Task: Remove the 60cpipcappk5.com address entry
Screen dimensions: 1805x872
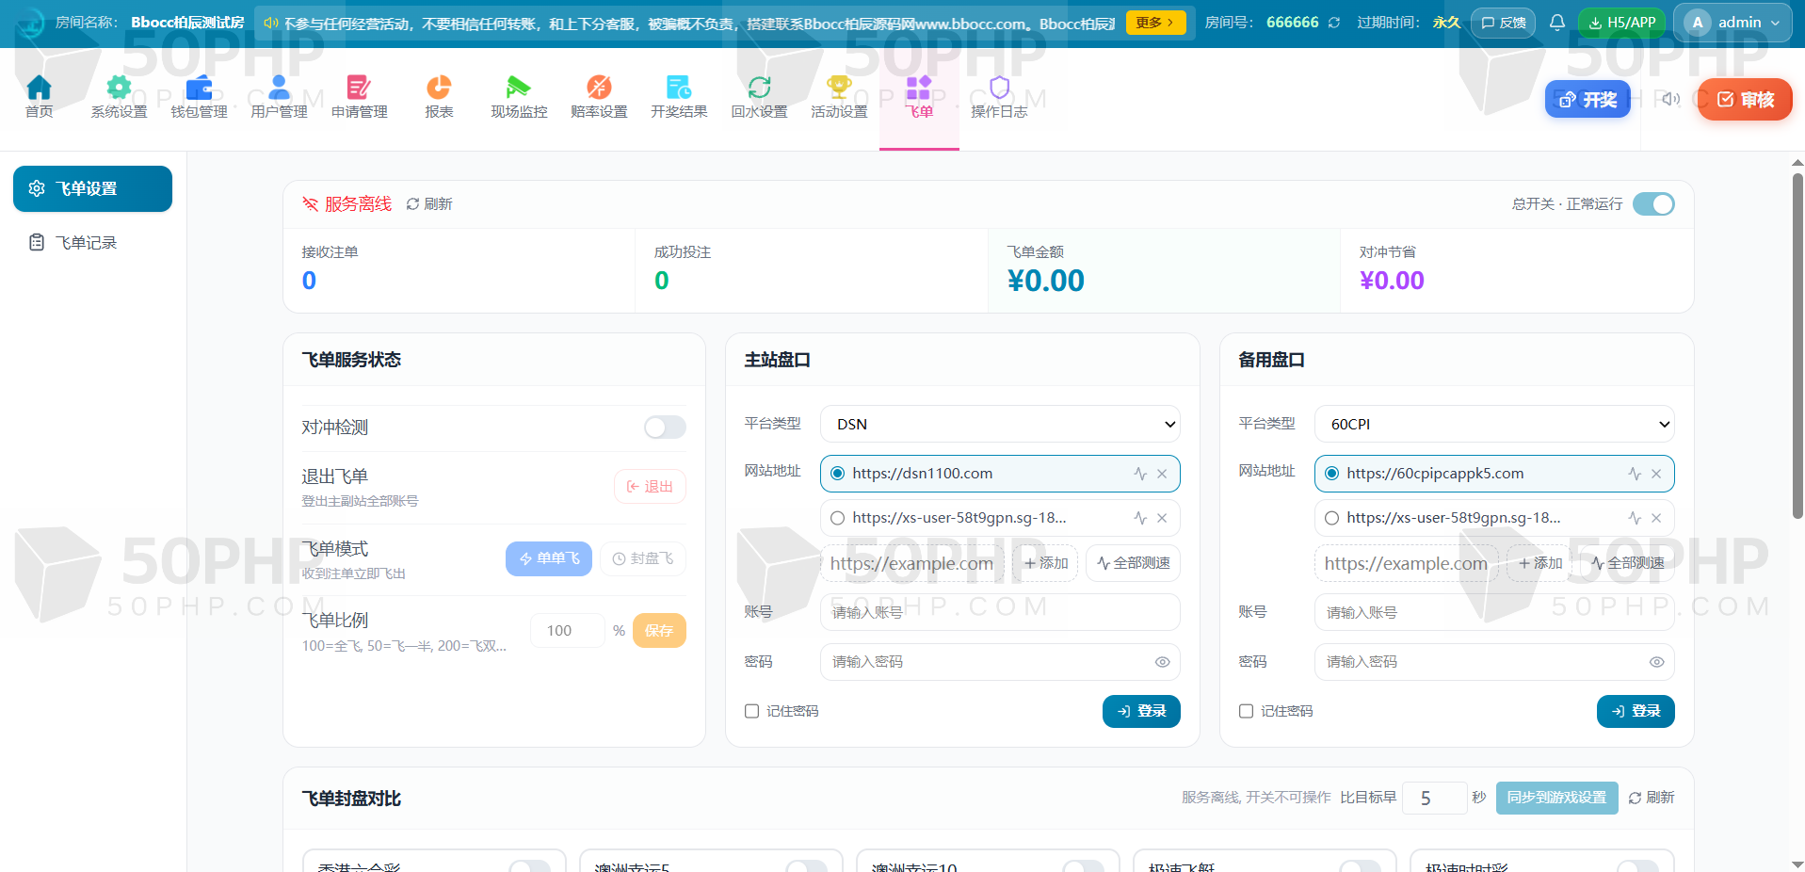Action: [1656, 474]
